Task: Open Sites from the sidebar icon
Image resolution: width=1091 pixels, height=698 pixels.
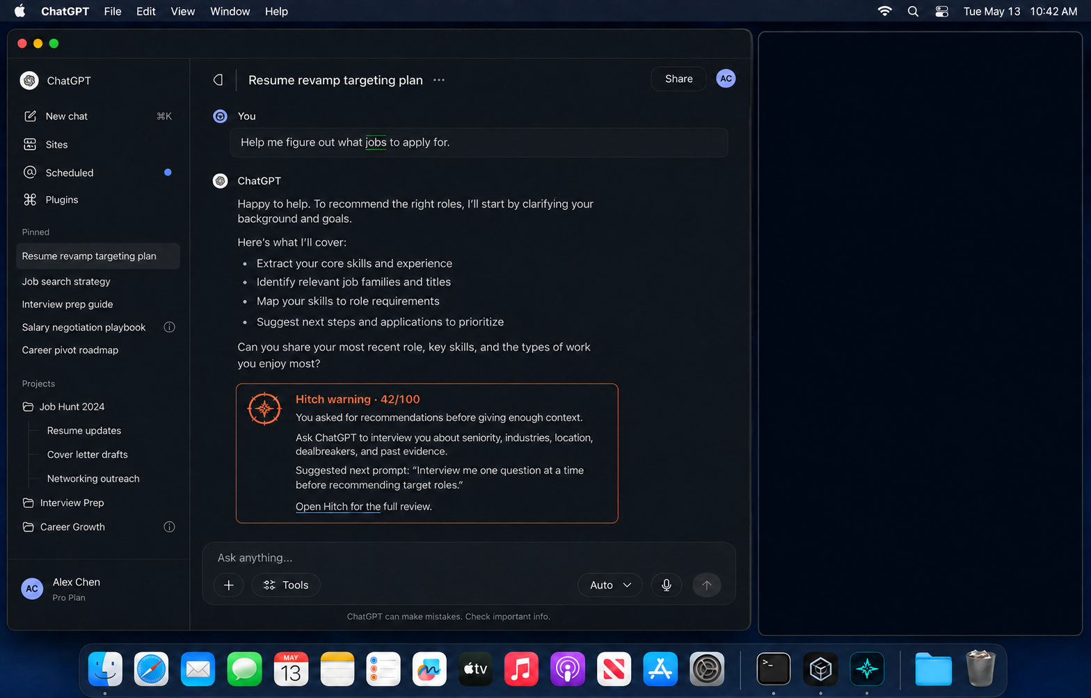Action: pos(30,145)
